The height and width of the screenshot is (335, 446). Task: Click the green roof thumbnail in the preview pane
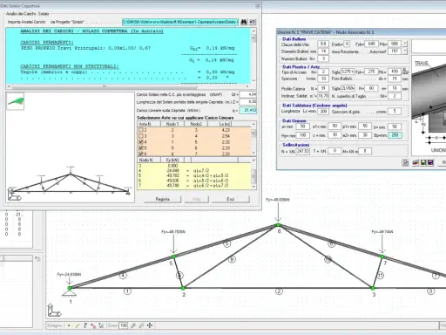click(x=16, y=101)
